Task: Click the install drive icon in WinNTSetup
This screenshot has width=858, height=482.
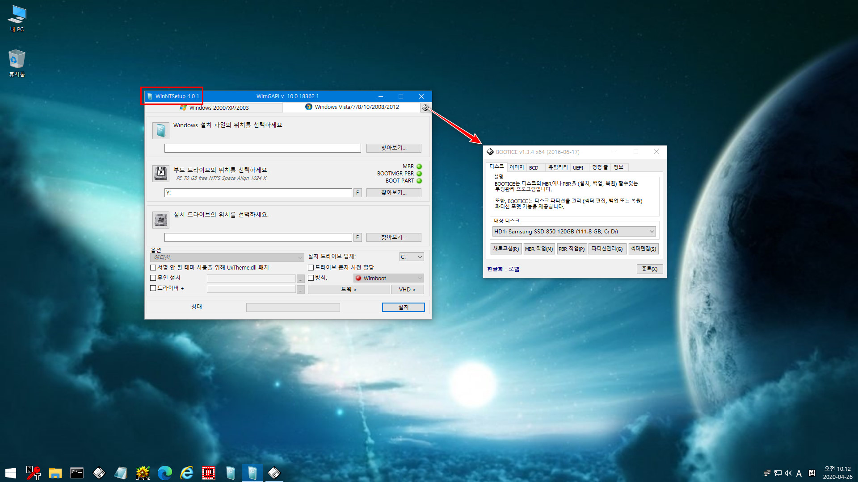Action: coord(161,220)
